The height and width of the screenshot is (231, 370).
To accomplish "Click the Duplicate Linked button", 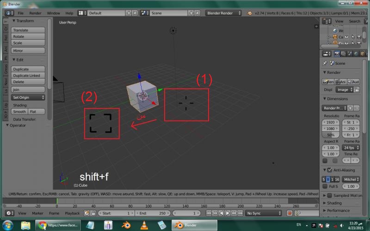I will click(28, 75).
